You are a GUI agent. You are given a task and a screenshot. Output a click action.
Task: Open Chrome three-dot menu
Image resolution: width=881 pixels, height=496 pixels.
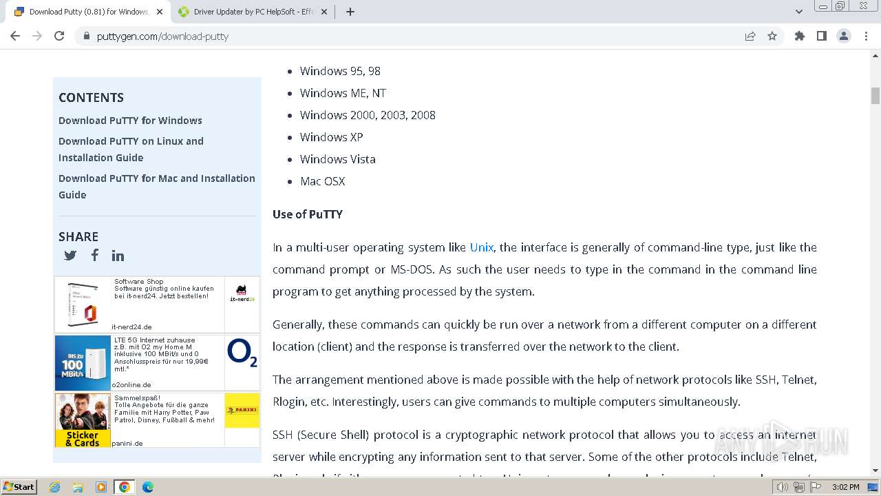pyautogui.click(x=866, y=36)
